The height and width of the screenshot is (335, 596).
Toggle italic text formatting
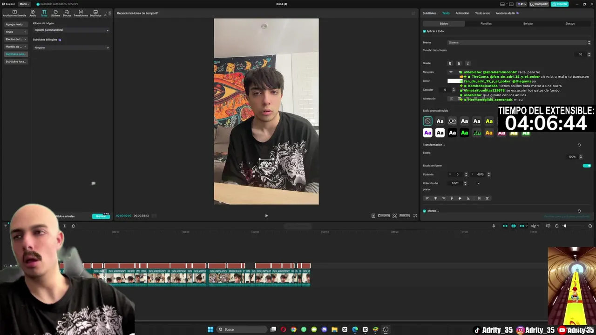tap(467, 63)
